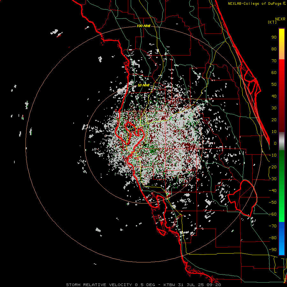Click the 60 value on the velocity scale
The image size is (287, 287).
[x=274, y=73]
